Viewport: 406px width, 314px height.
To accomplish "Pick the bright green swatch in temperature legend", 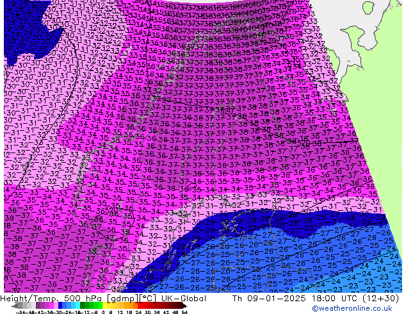I will 100,306.
